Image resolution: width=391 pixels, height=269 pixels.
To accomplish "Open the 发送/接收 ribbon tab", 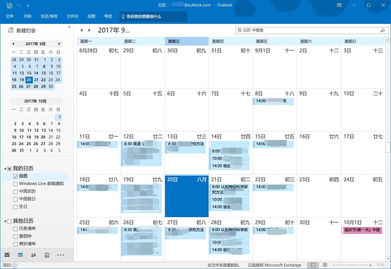I will pyautogui.click(x=49, y=16).
